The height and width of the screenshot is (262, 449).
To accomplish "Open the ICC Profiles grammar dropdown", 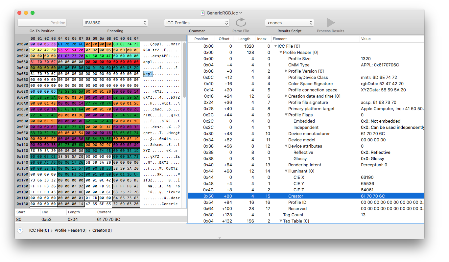I will (197, 23).
